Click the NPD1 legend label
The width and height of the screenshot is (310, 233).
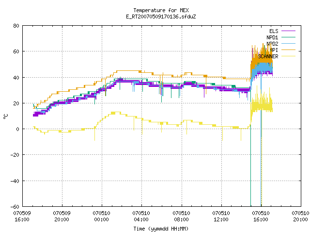[272, 37]
